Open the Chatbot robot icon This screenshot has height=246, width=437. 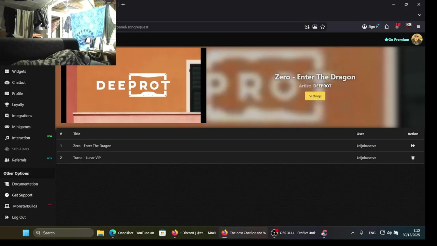pos(7,82)
